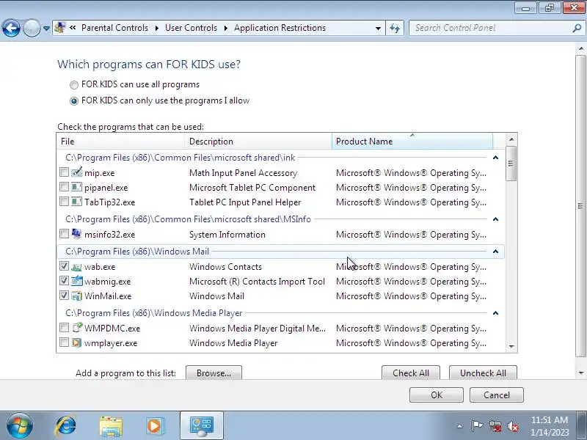Click the Check All button

411,373
